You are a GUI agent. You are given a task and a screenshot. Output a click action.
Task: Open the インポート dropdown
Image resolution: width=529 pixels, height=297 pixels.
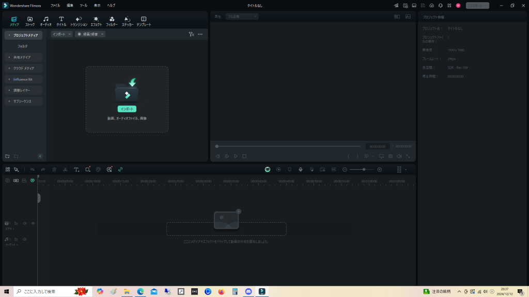coord(61,34)
